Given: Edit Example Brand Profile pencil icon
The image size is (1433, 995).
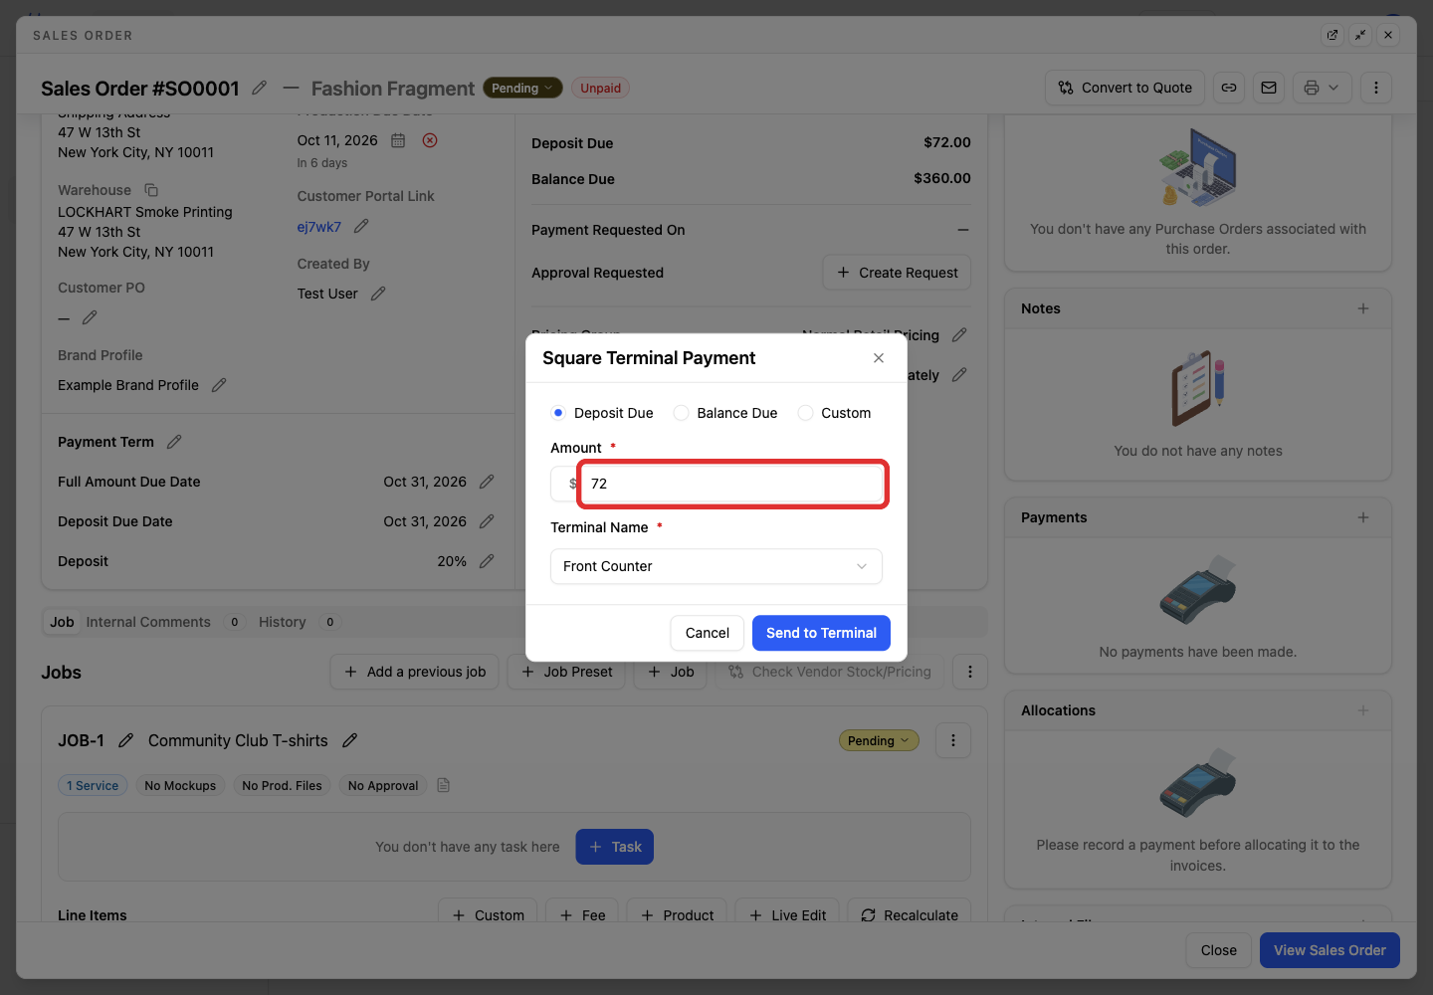Looking at the screenshot, I should tap(219, 385).
